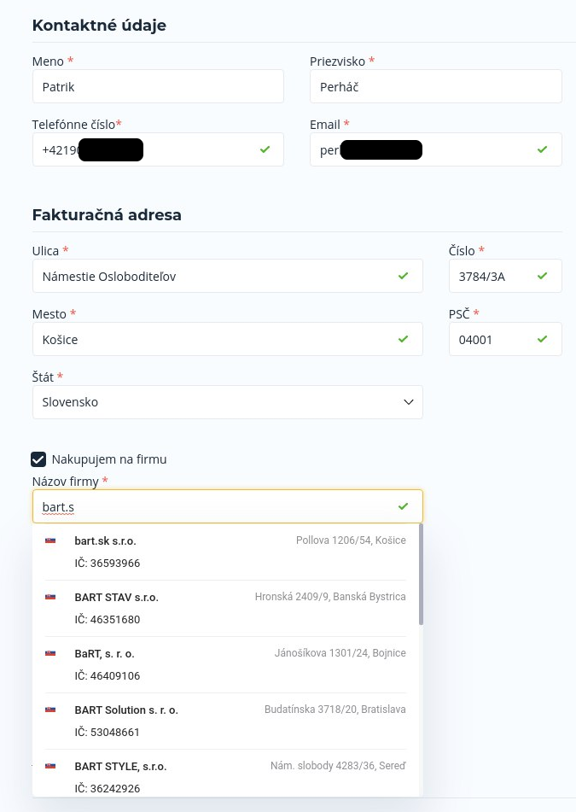Select bart.sk s.r.o. from the suggestions
Viewport: 576px width, 812px height.
click(225, 552)
